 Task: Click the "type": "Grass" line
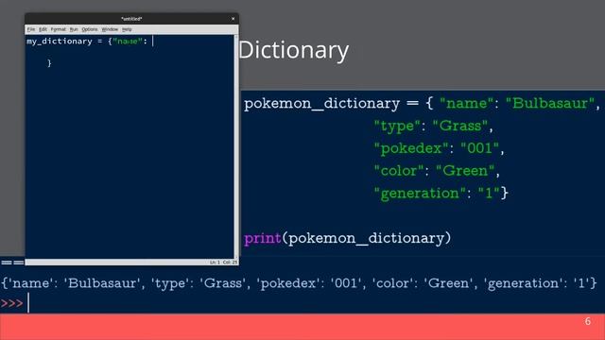(x=433, y=126)
